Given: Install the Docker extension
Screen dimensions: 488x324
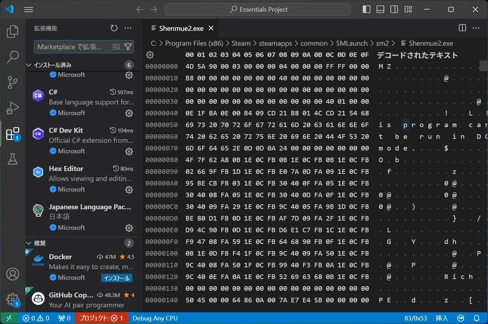Looking at the screenshot, I should pyautogui.click(x=117, y=278).
